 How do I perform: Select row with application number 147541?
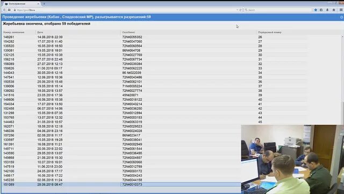tap(172, 77)
